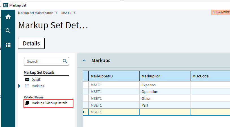Open the global search magnifier in sidebar
Screen dimensions: 230x127
(x=8, y=31)
